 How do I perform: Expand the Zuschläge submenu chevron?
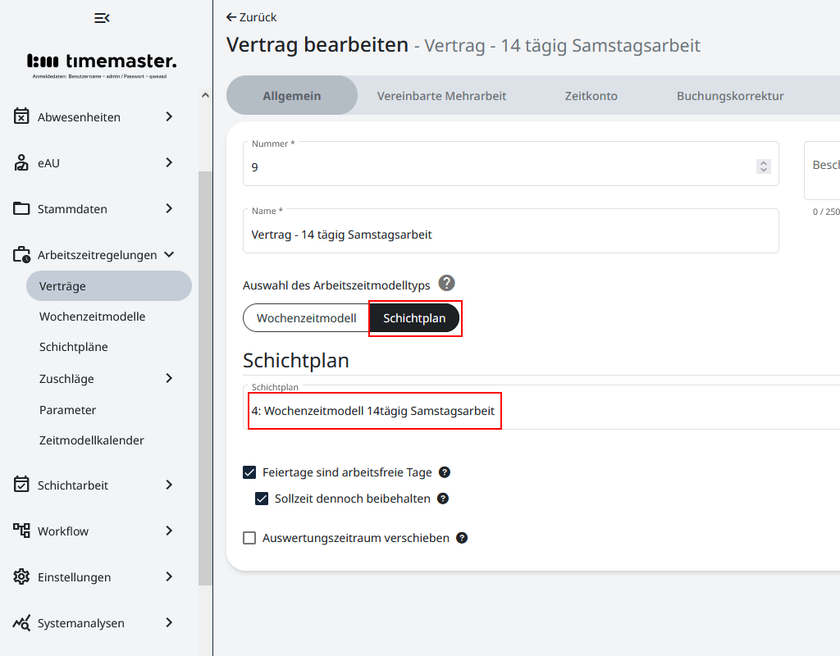tap(169, 378)
